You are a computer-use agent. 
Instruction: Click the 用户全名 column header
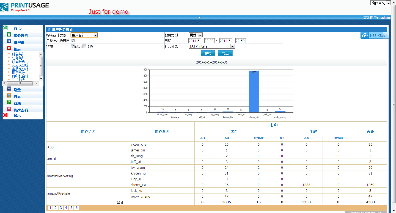162,132
